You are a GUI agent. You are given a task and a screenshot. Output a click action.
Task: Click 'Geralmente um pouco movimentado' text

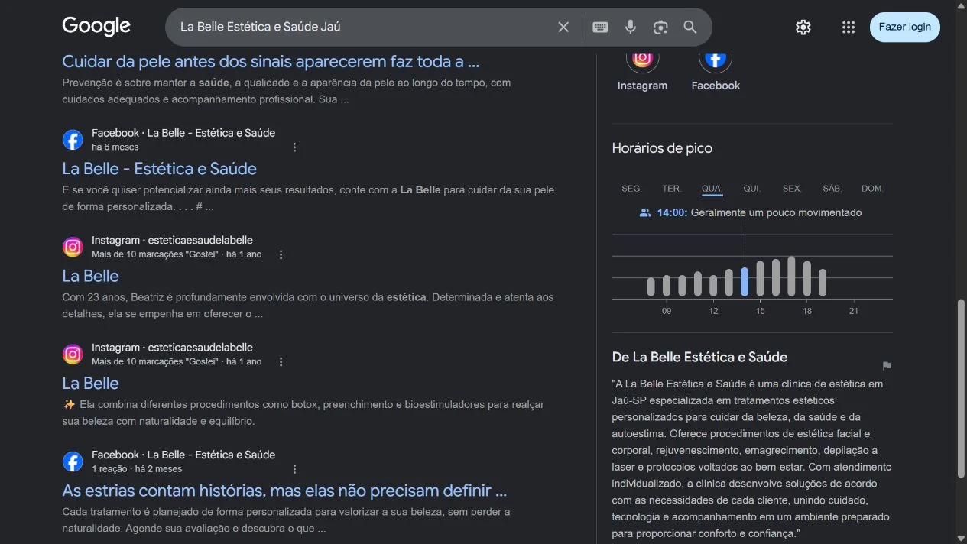pos(776,213)
